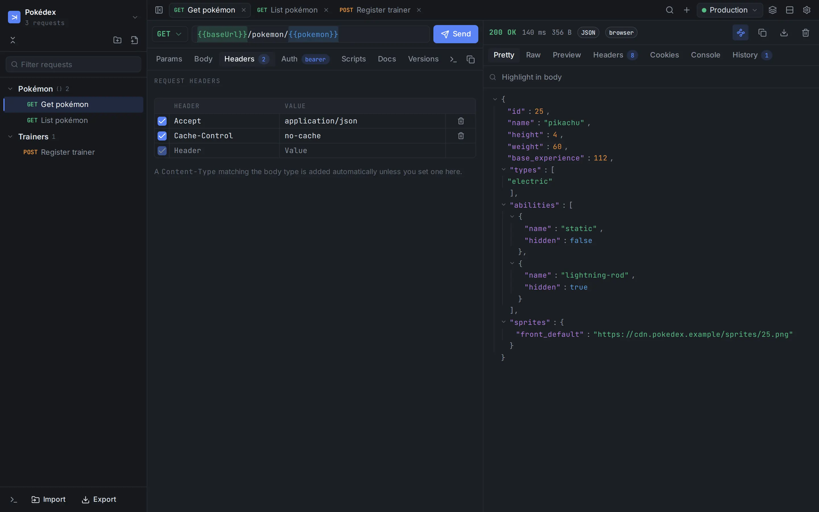Click the Export button

click(99, 499)
